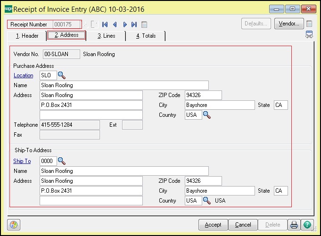Open the Lines tab
Screen dimensions: 321x236
tap(106, 36)
